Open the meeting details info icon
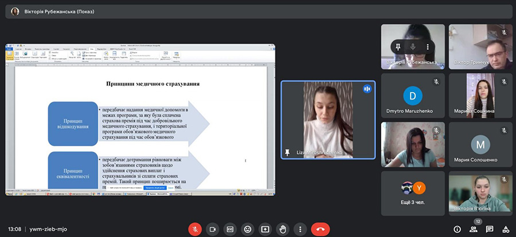This screenshot has height=237, width=516. (457, 229)
